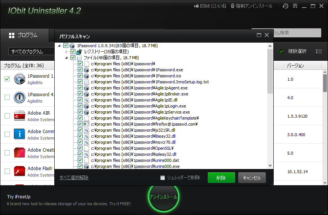Click the Adobe Community Help info icon
This screenshot has width=328, height=215.
pos(20,134)
